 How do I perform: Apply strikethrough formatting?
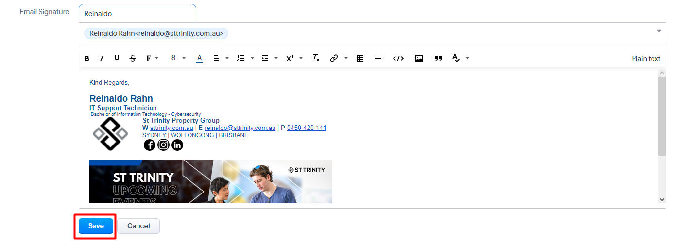133,58
